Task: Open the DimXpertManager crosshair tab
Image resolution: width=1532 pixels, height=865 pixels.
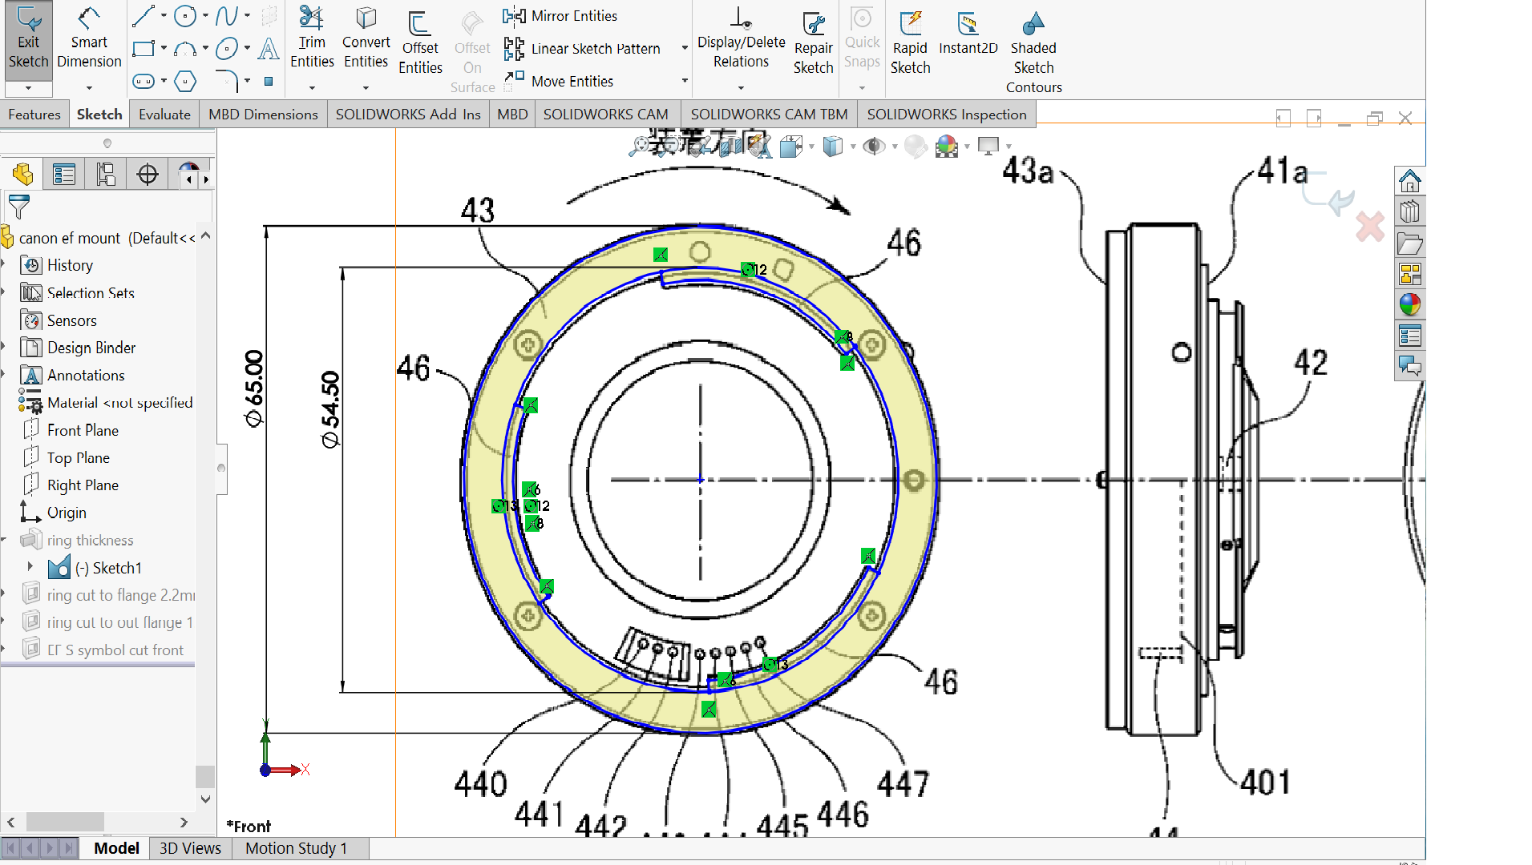Action: click(x=148, y=174)
